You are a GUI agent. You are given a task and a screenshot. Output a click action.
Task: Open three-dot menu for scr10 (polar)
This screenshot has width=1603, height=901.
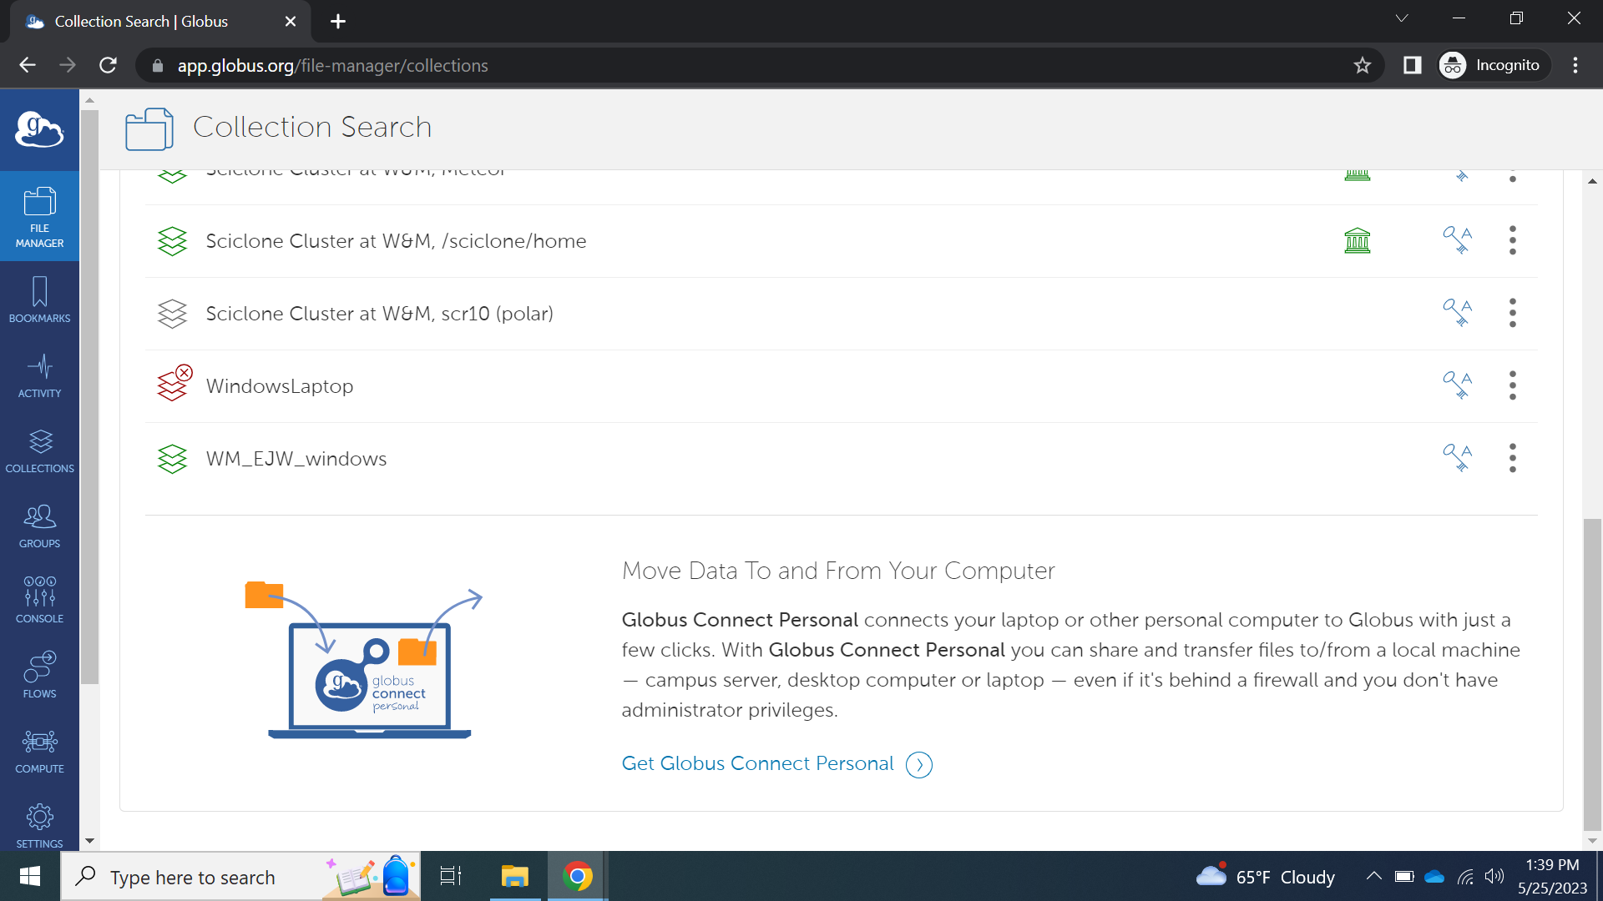coord(1512,313)
